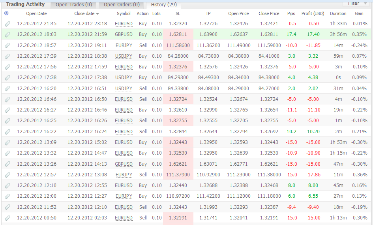Click the pips value -11.1
The width and height of the screenshot is (373, 225).
click(291, 110)
